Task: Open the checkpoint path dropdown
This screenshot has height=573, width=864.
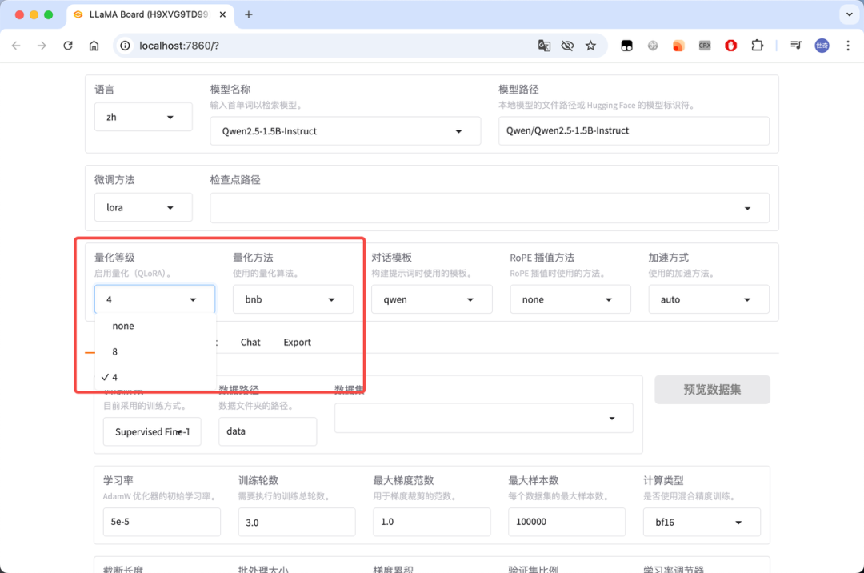Action: click(490, 208)
